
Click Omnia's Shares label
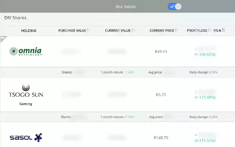(67, 72)
